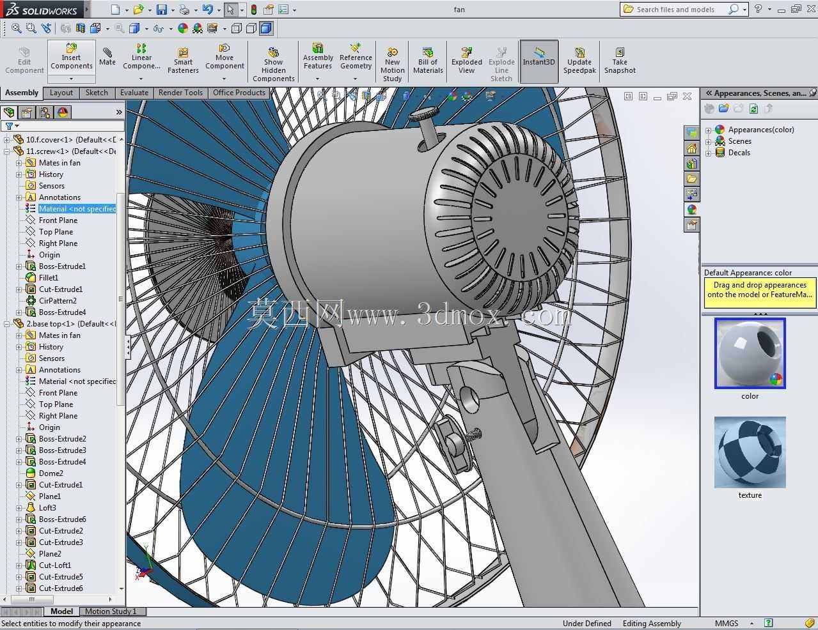Click the Update Speedpak icon

[x=579, y=61]
